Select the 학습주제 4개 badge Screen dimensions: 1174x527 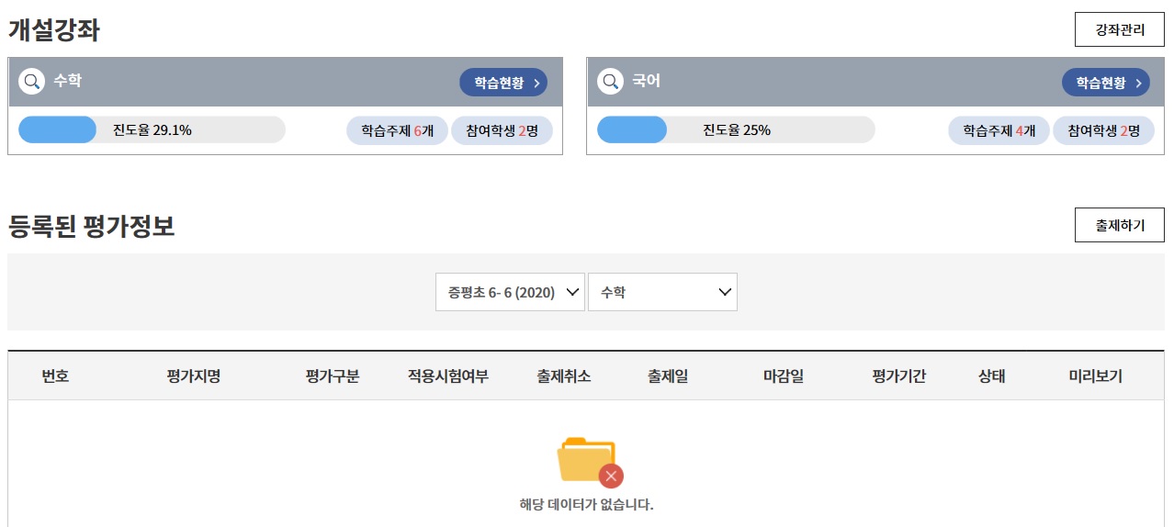tap(999, 130)
